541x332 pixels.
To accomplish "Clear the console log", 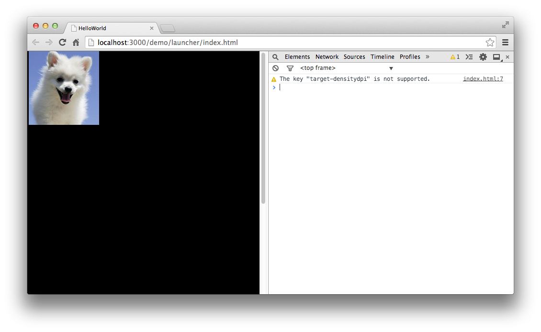I will [x=275, y=68].
